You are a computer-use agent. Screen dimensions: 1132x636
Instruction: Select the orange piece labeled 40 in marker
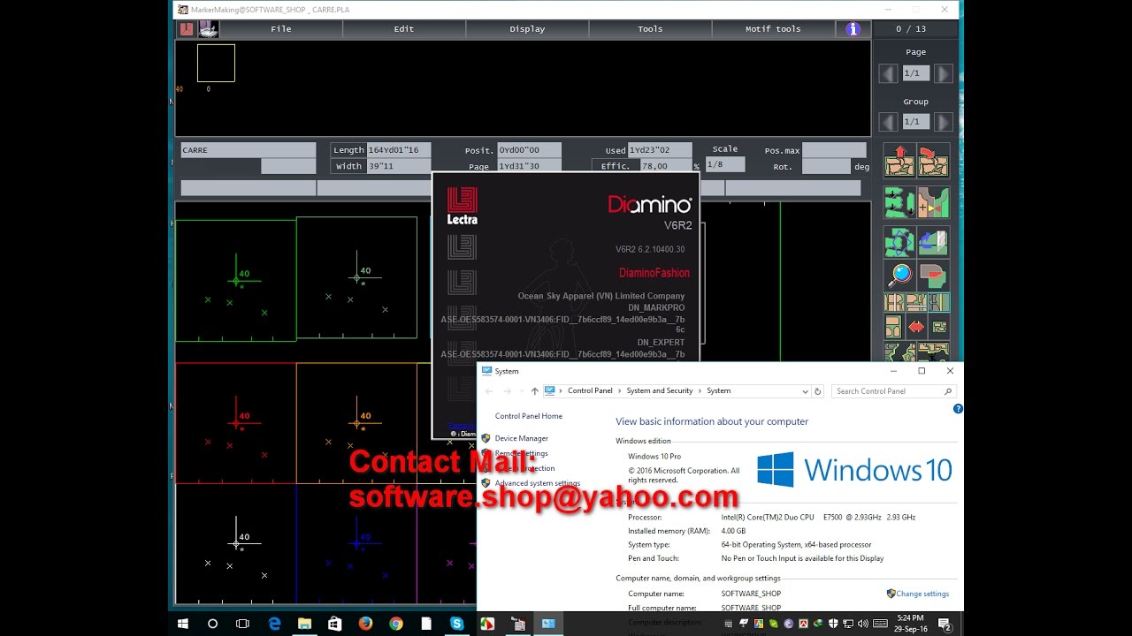(356, 423)
